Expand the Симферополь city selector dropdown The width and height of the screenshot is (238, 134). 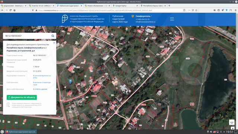[144, 16]
